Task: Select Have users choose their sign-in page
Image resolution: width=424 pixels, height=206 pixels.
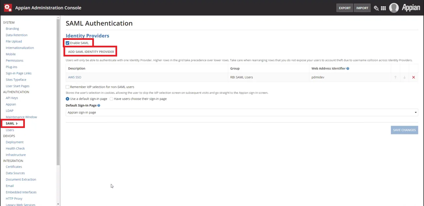Action: tap(111, 99)
